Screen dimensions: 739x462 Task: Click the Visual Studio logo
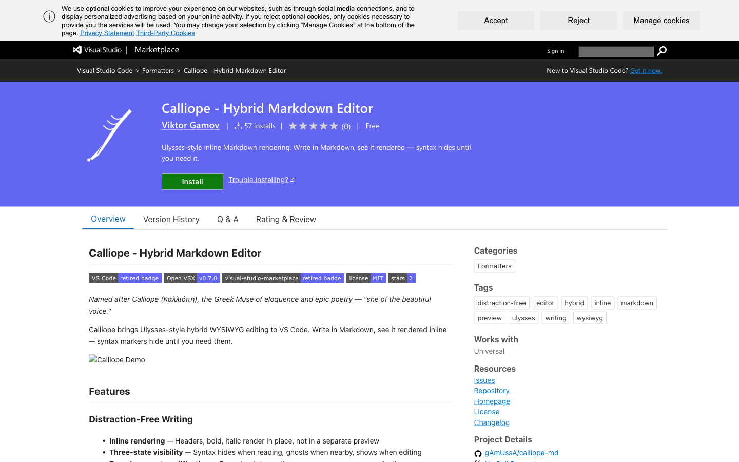(97, 50)
